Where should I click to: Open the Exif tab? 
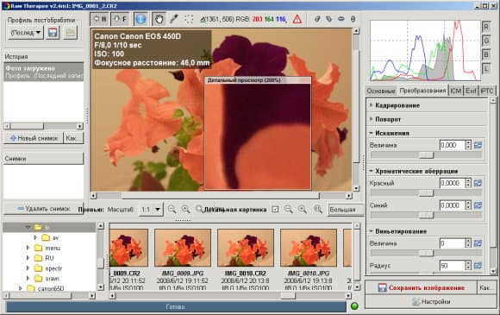pyautogui.click(x=471, y=91)
